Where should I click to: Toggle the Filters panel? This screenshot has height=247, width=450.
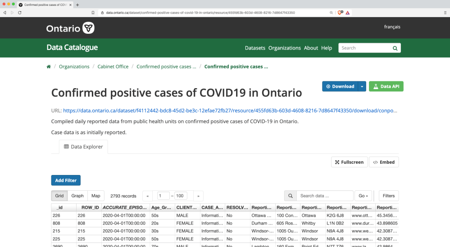coord(388,196)
